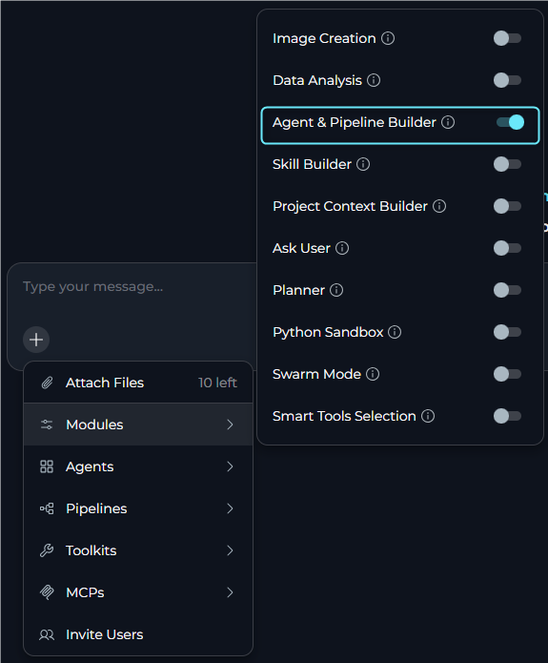The image size is (548, 663).
Task: Click the people icon beside Invite Users
Action: coord(47,634)
